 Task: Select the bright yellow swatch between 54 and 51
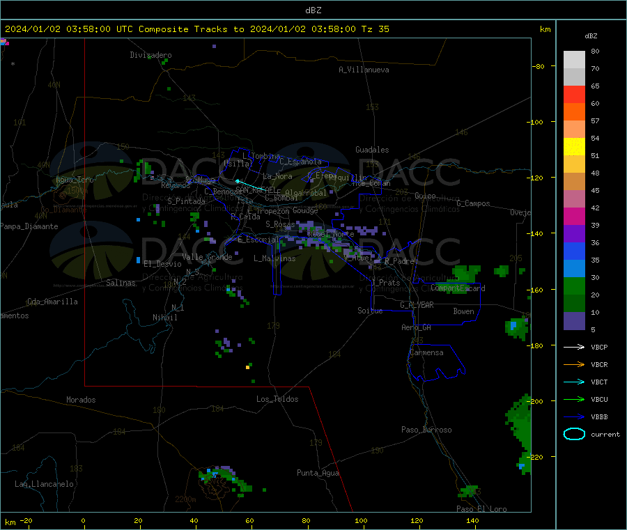[574, 147]
